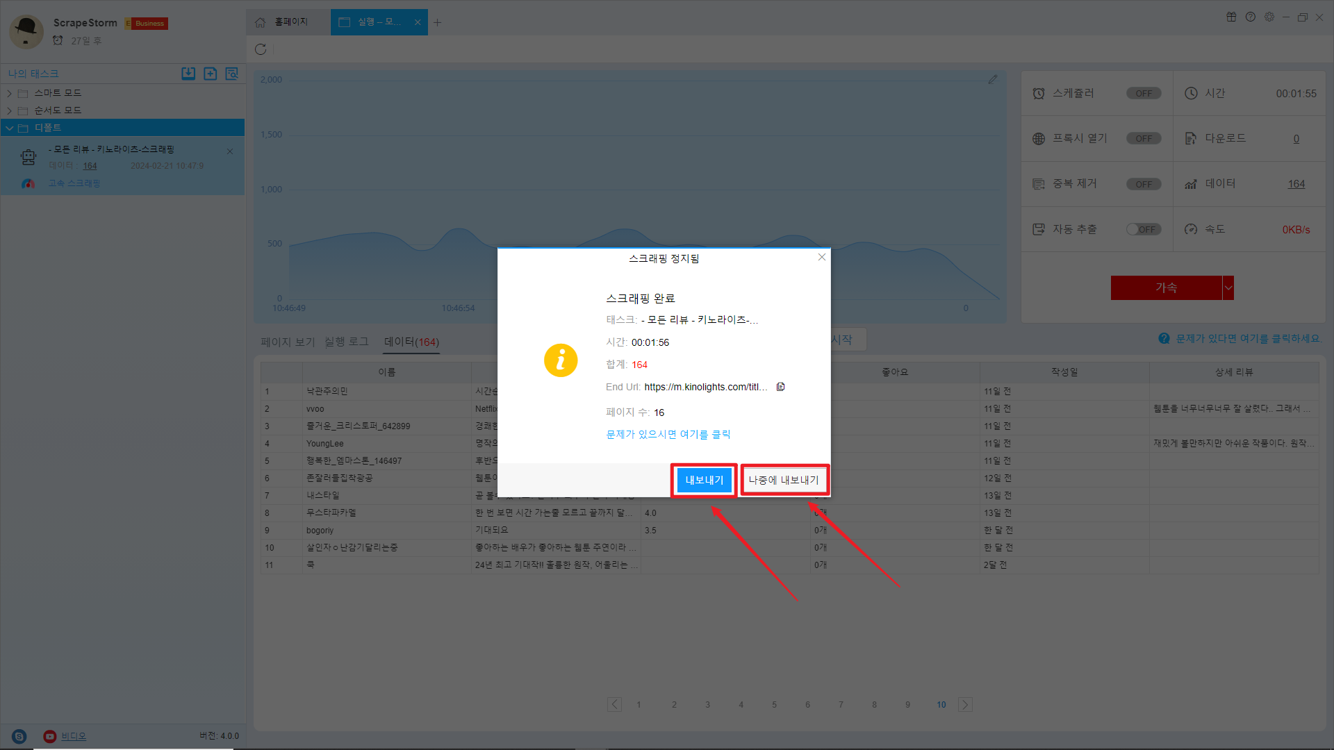Viewport: 1334px width, 750px height.
Task: Open dropdown arrow beside 가속 button
Action: pos(1228,287)
